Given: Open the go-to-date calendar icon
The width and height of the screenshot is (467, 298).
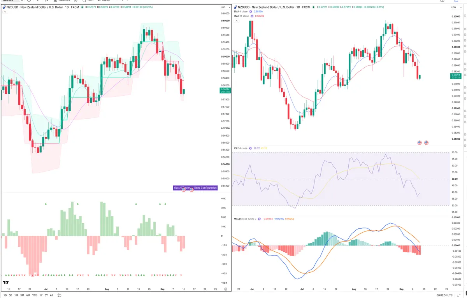Looking at the screenshot, I should 59,295.
